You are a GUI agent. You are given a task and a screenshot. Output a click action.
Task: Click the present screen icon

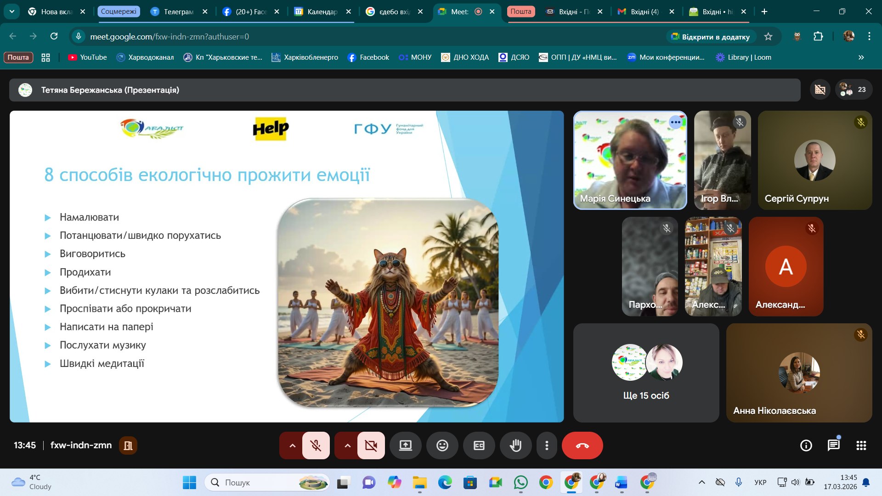(405, 445)
